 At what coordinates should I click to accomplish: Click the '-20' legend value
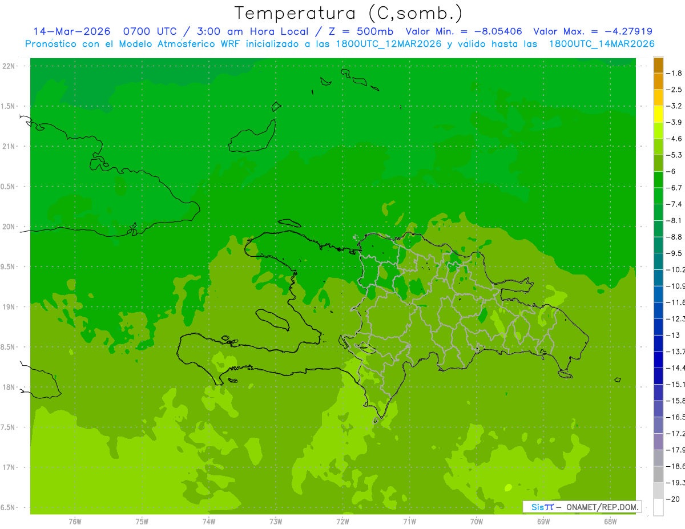pos(673,499)
